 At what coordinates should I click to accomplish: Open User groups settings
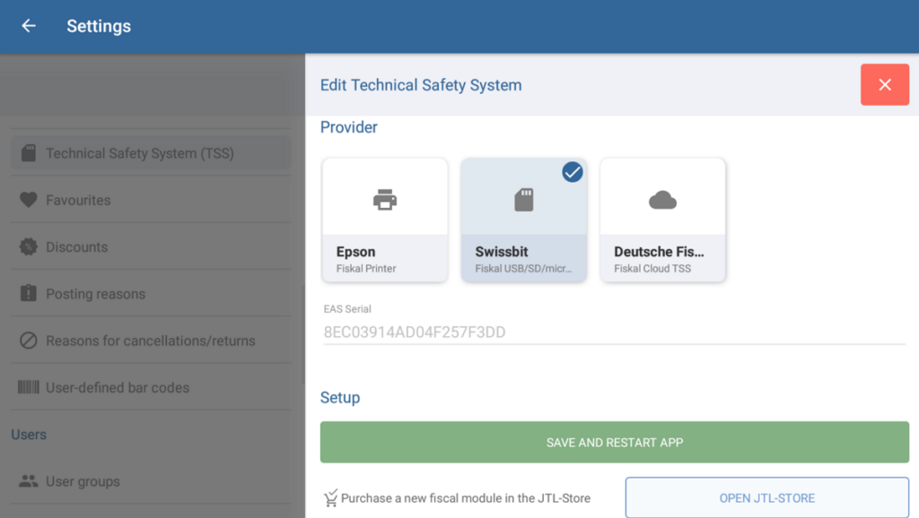click(83, 481)
